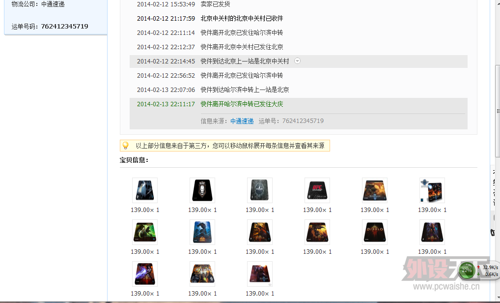Open the orange and black graffiti mousepad thumbnail
The height and width of the screenshot is (303, 500).
(202, 274)
